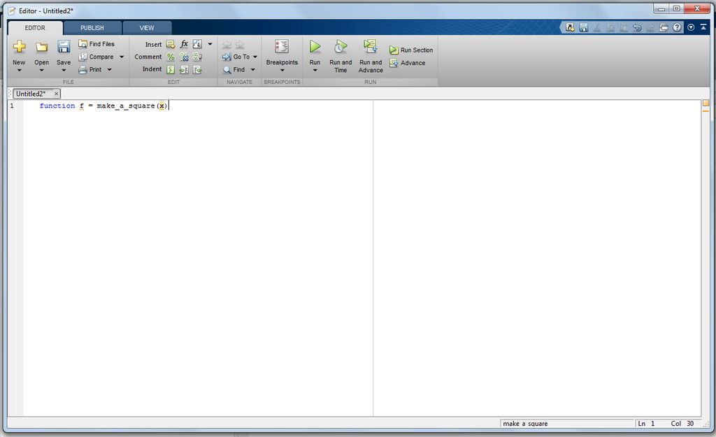Expand the Run button dropdown arrow
Screen dimensions: 716x437
[x=315, y=71]
